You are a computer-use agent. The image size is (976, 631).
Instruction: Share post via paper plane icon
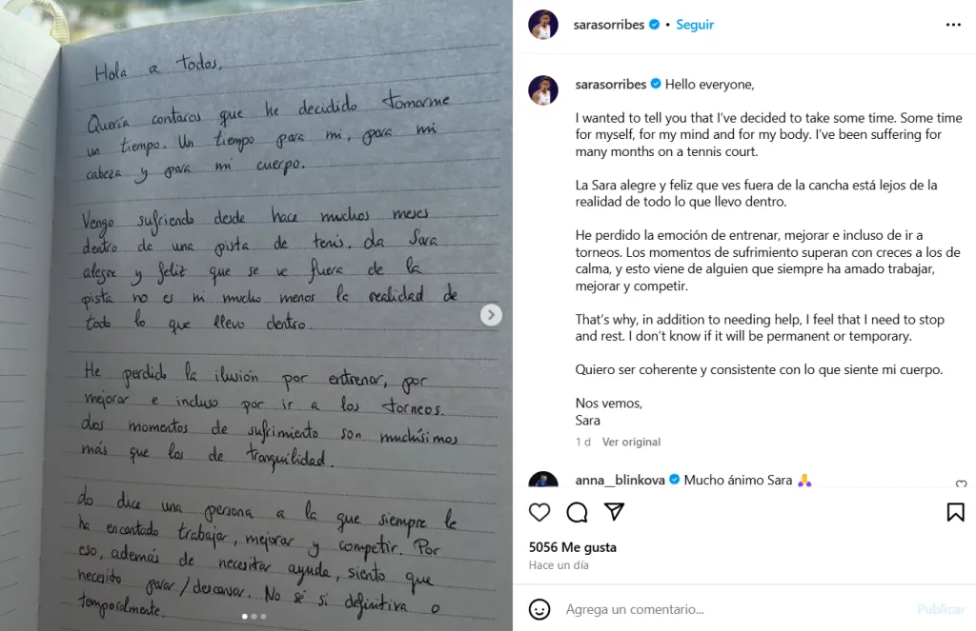point(615,513)
